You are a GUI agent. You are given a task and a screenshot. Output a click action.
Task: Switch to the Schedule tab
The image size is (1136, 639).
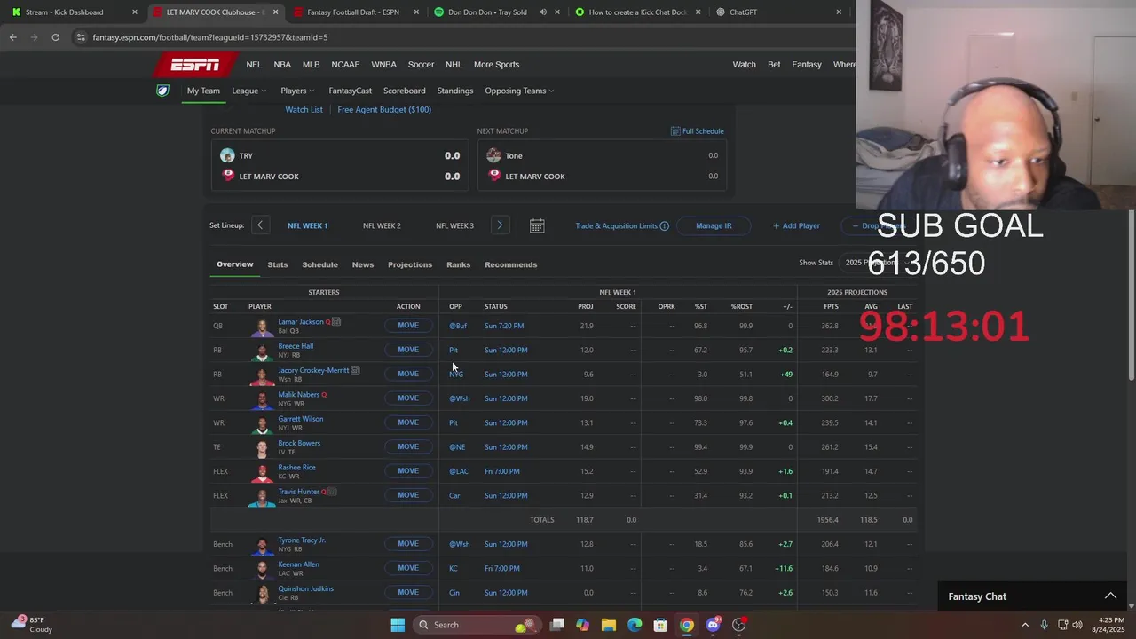click(319, 264)
